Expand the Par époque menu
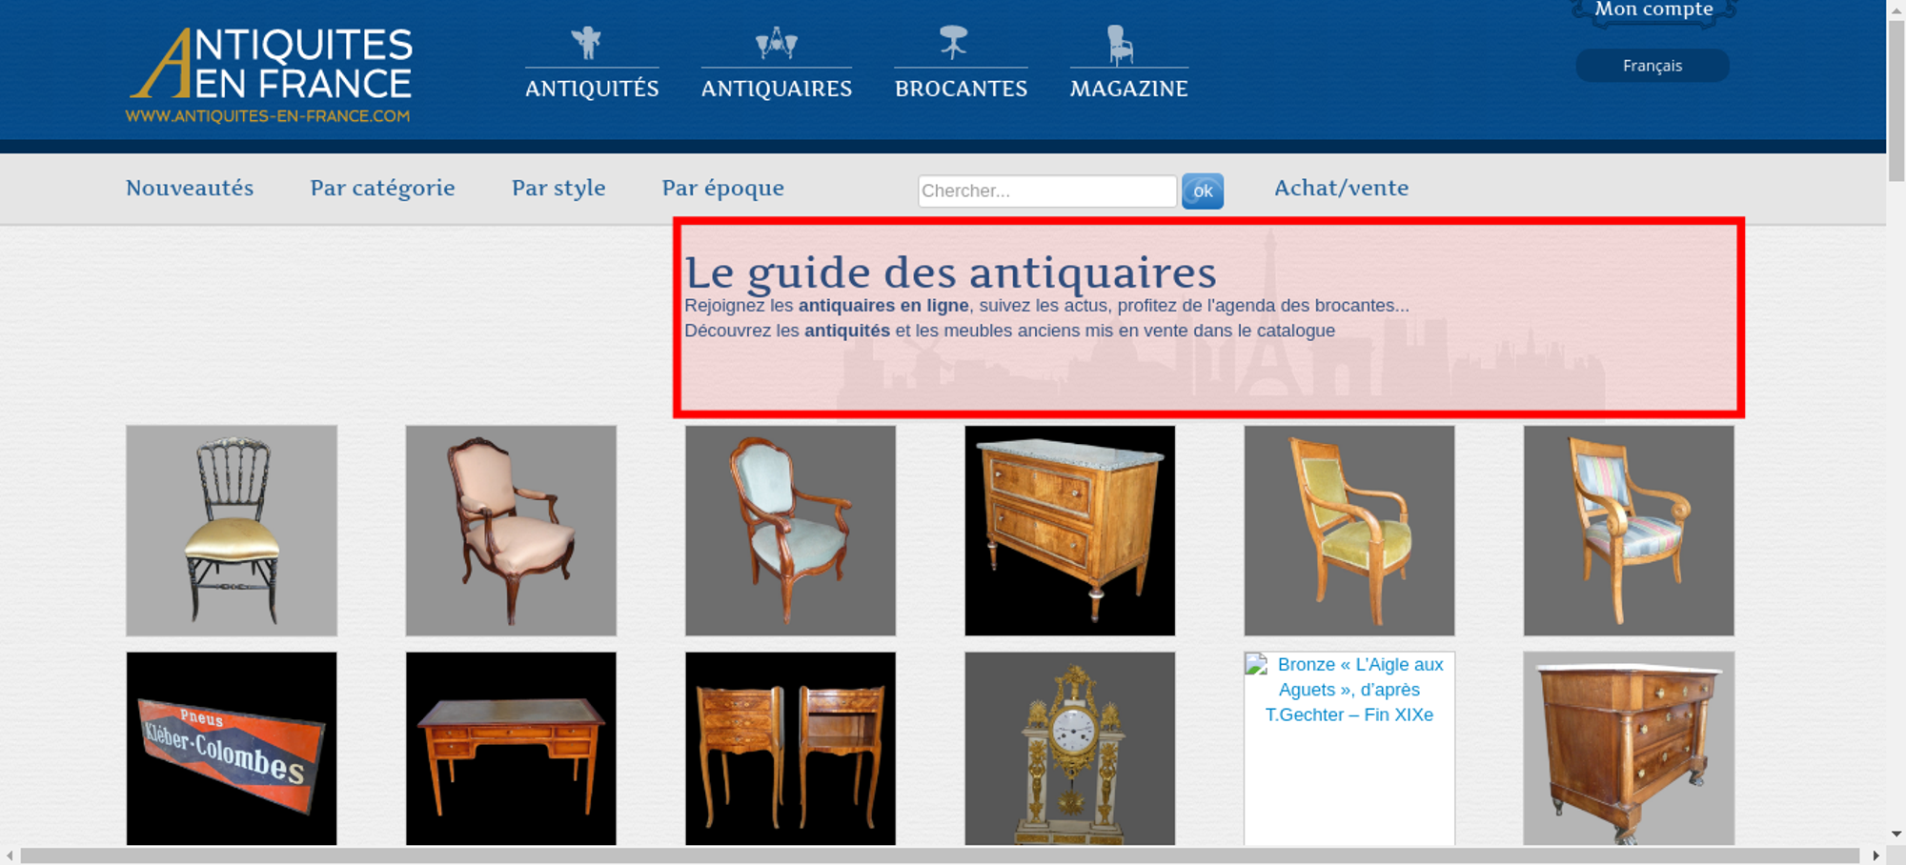Screen dimensions: 1906x865 coord(722,188)
